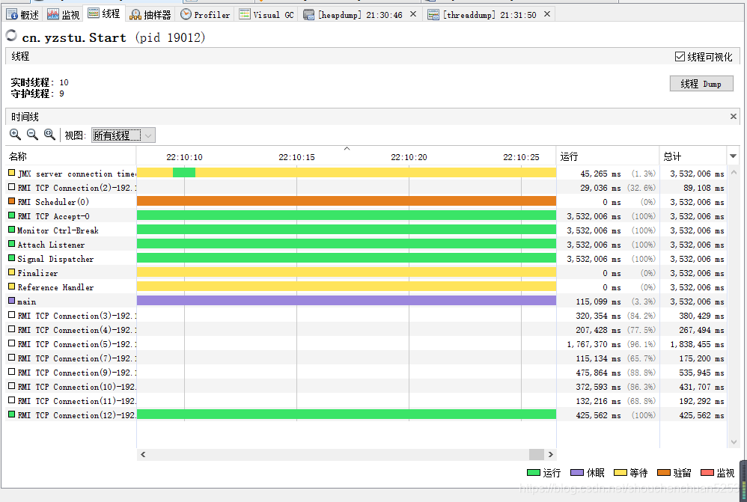This screenshot has width=747, height=502.
Task: Collapse timeline with the caret above
Action: pos(347,149)
